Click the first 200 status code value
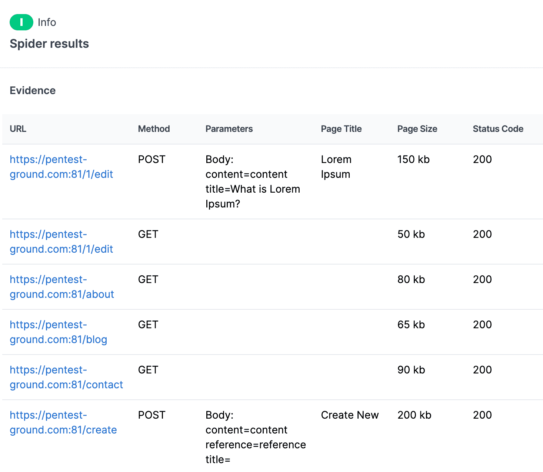Image resolution: width=543 pixels, height=472 pixels. [x=482, y=159]
